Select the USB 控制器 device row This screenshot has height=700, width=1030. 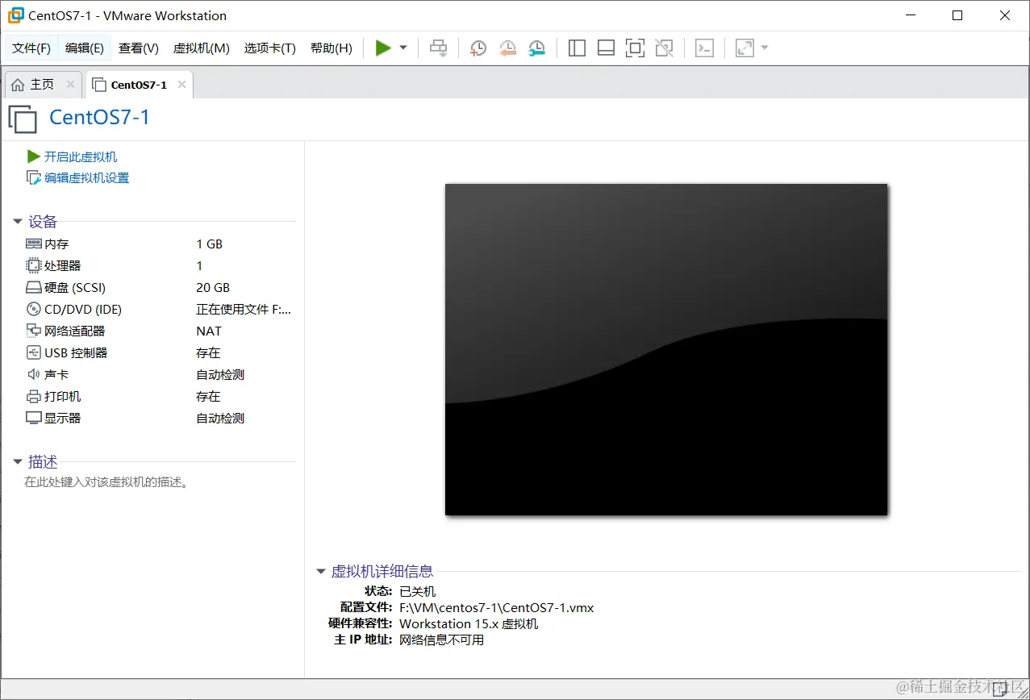point(160,352)
